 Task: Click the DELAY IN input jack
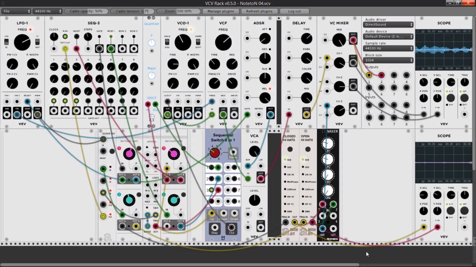tap(289, 115)
